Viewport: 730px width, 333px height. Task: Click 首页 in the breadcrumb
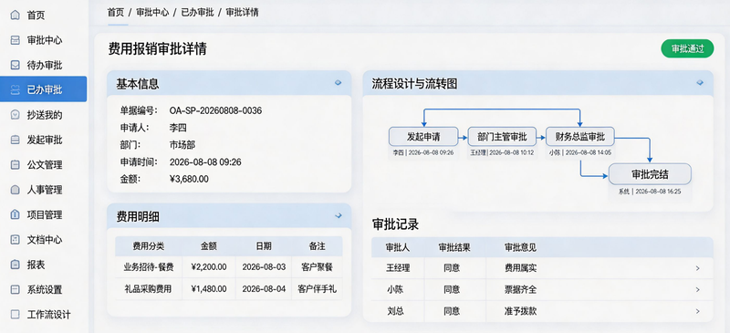pyautogui.click(x=116, y=13)
